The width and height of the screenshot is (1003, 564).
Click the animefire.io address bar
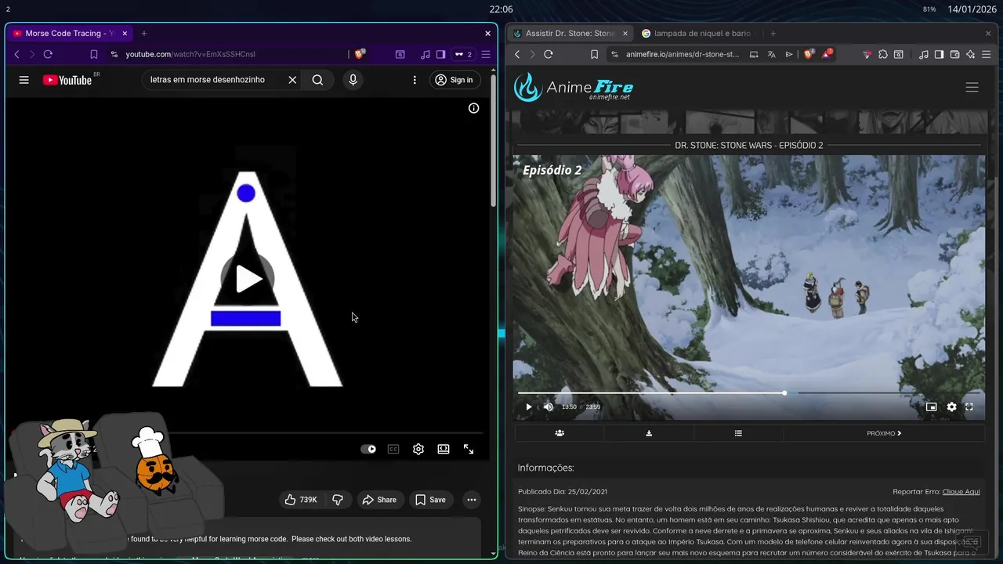682,54
